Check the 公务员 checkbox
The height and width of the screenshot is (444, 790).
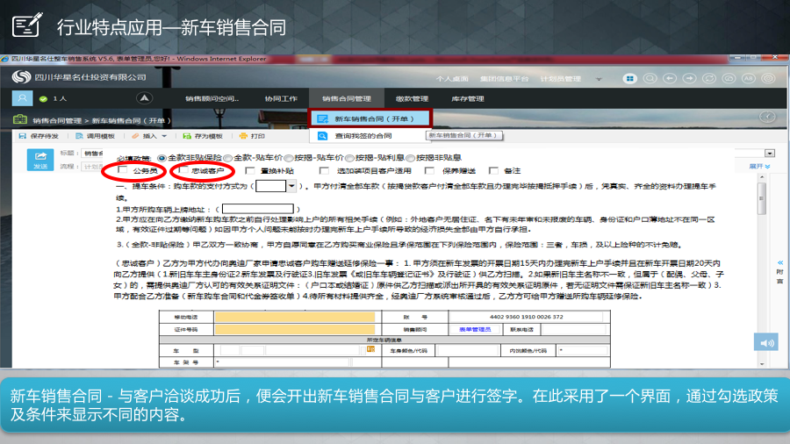(122, 171)
